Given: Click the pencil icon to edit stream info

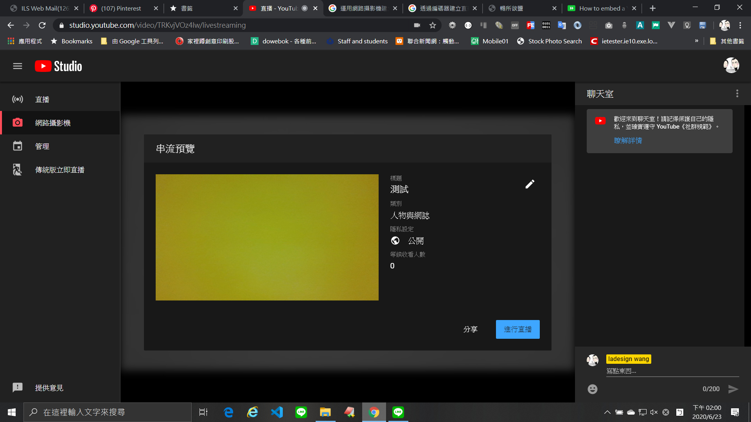Looking at the screenshot, I should tap(530, 184).
